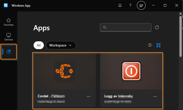Select the All filter pill
The height and width of the screenshot is (110, 183).
[x=39, y=45]
